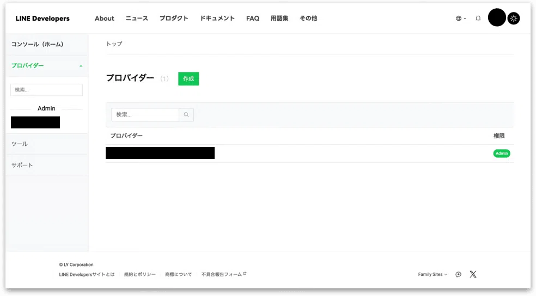The image size is (536, 296).
Task: Select the redacted provider under Admin in sidebar
Action: tap(35, 122)
